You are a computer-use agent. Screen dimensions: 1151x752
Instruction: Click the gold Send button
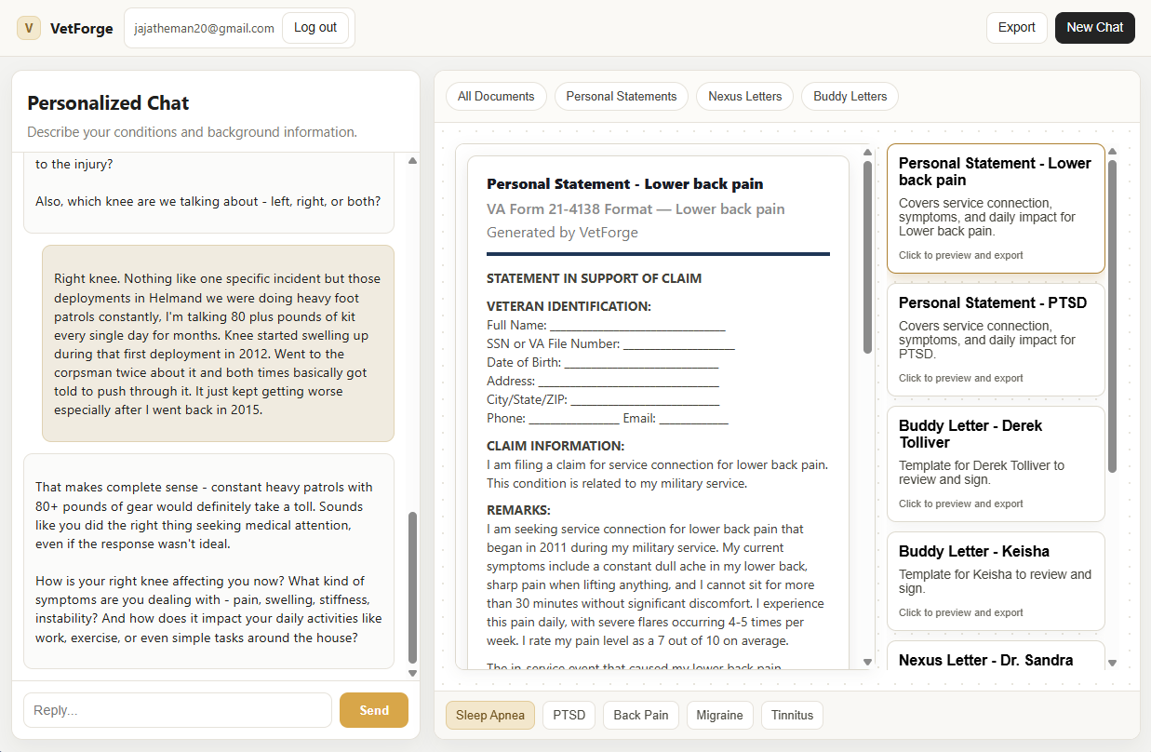373,710
